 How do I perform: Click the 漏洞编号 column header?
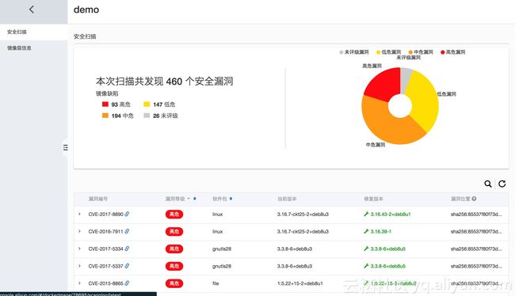pos(98,199)
